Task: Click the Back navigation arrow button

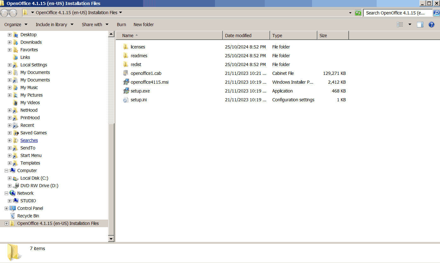Action: pyautogui.click(x=4, y=13)
